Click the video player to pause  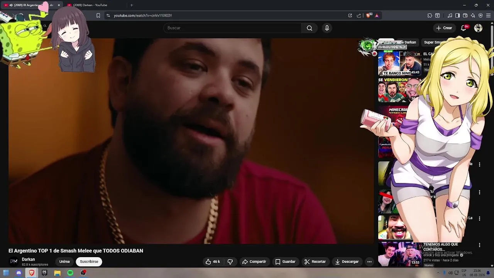tap(191, 141)
